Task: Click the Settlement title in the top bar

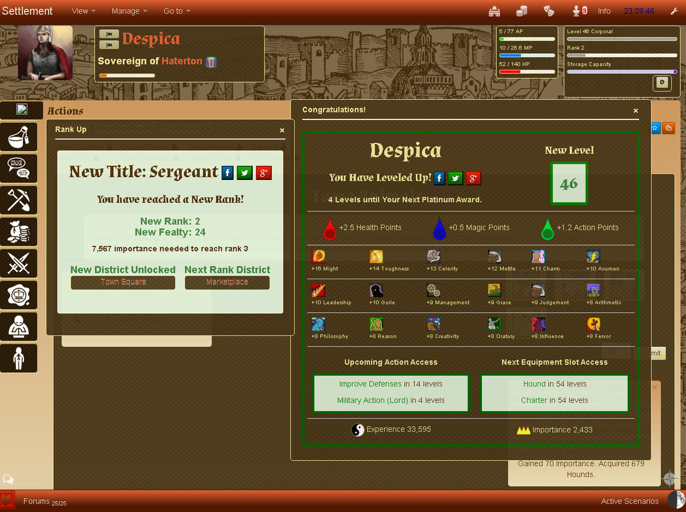Action: (x=27, y=11)
